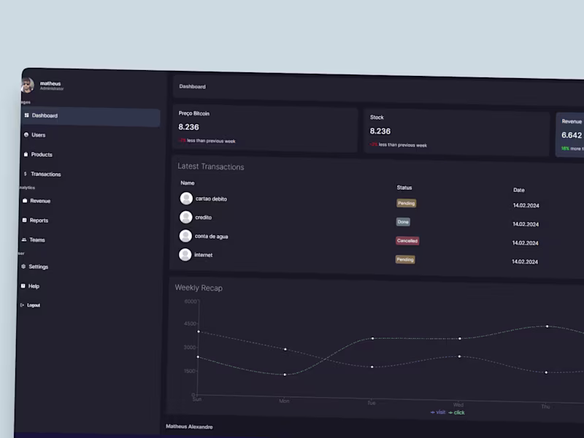Click the Transactions dollar icon
The image size is (584, 438).
point(26,174)
